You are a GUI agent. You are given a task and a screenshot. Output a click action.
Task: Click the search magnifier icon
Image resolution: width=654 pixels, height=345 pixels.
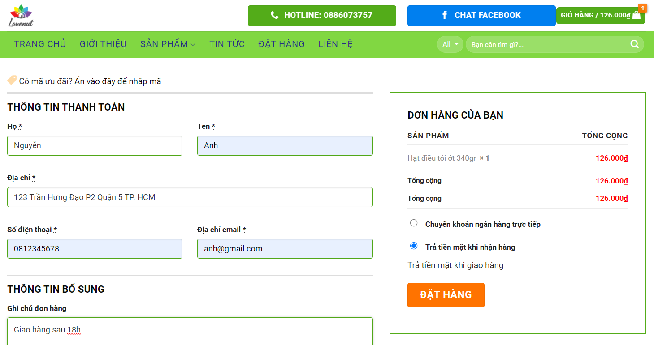coord(634,44)
